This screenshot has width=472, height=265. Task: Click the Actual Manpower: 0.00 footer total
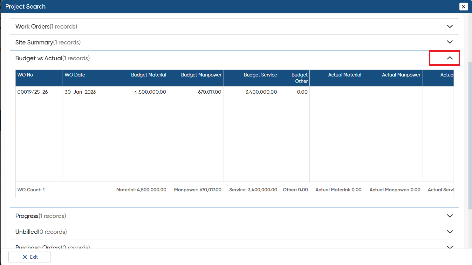coord(395,190)
